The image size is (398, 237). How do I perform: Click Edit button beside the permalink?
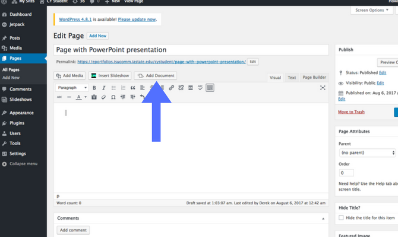pyautogui.click(x=253, y=62)
